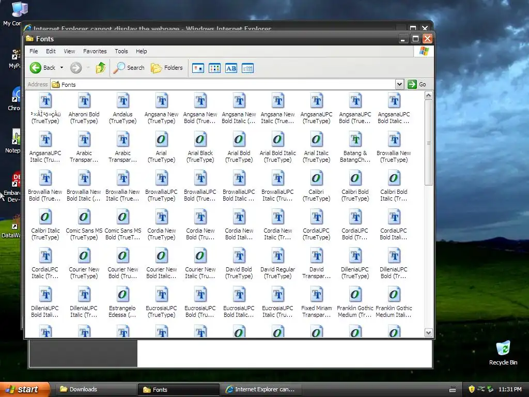Open the Favorites menu
Screen dimensions: 529x397
point(95,51)
